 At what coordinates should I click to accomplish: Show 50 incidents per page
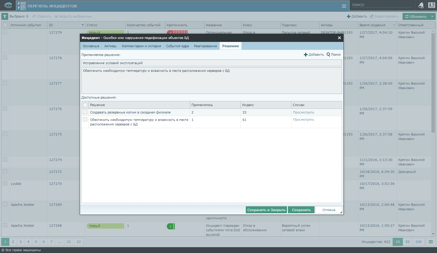(408, 242)
